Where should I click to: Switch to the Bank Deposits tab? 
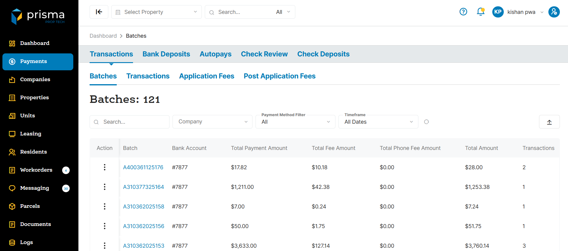click(x=166, y=54)
